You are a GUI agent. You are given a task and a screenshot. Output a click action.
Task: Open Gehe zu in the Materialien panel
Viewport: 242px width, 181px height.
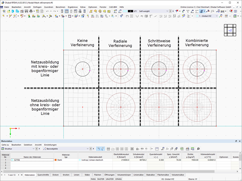[x=5, y=145]
